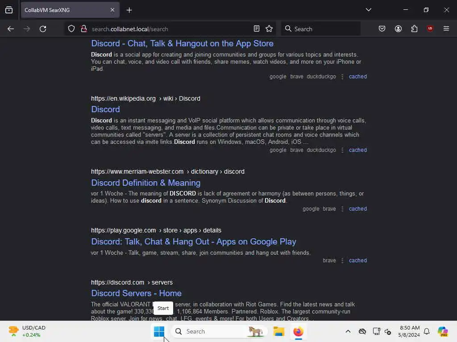
Task: Expand the list all tabs arrow
Action: coord(368,10)
